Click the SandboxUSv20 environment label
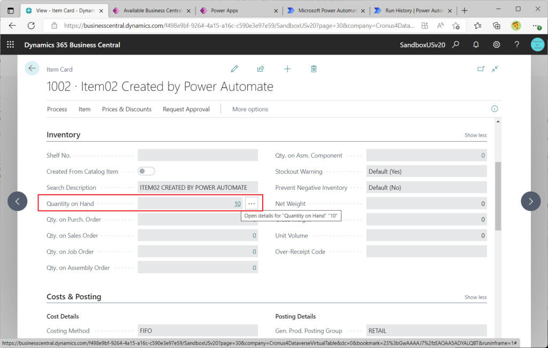 click(x=423, y=45)
